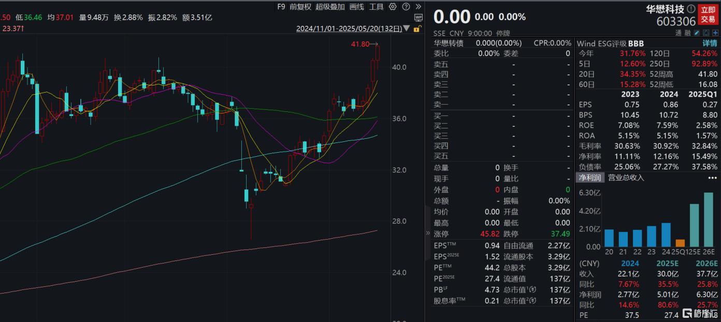
Task: Click the 卖五 order book row
Action: 502,64
